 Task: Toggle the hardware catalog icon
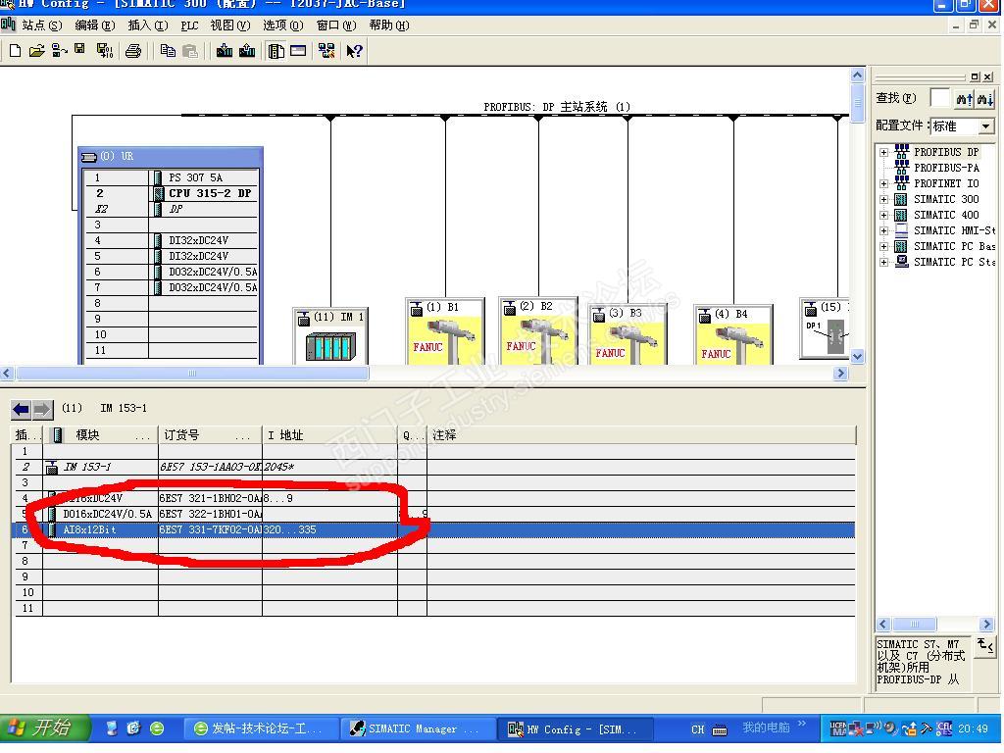276,51
